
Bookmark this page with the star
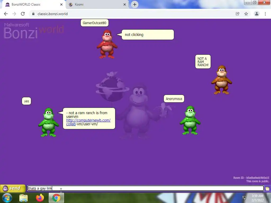click(x=246, y=14)
